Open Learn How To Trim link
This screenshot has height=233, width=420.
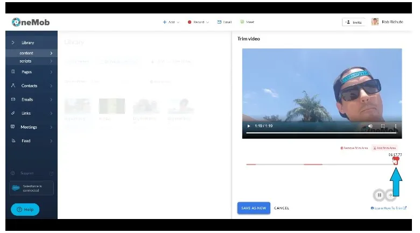coord(388,208)
